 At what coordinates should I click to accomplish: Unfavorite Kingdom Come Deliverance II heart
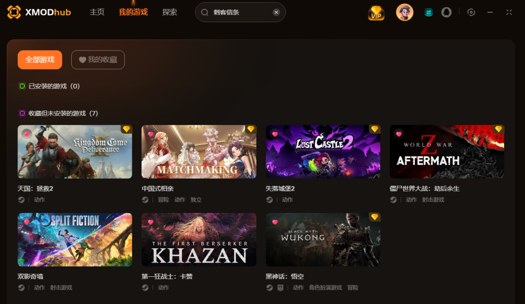(x=27, y=134)
